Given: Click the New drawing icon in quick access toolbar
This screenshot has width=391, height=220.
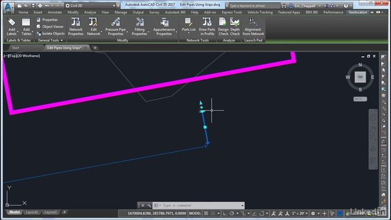Looking at the screenshot, I should click(20, 5).
